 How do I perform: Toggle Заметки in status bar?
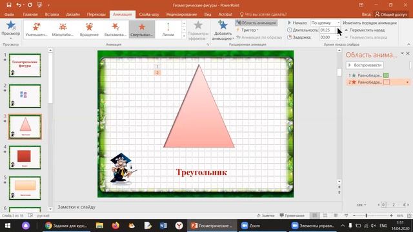point(266,215)
